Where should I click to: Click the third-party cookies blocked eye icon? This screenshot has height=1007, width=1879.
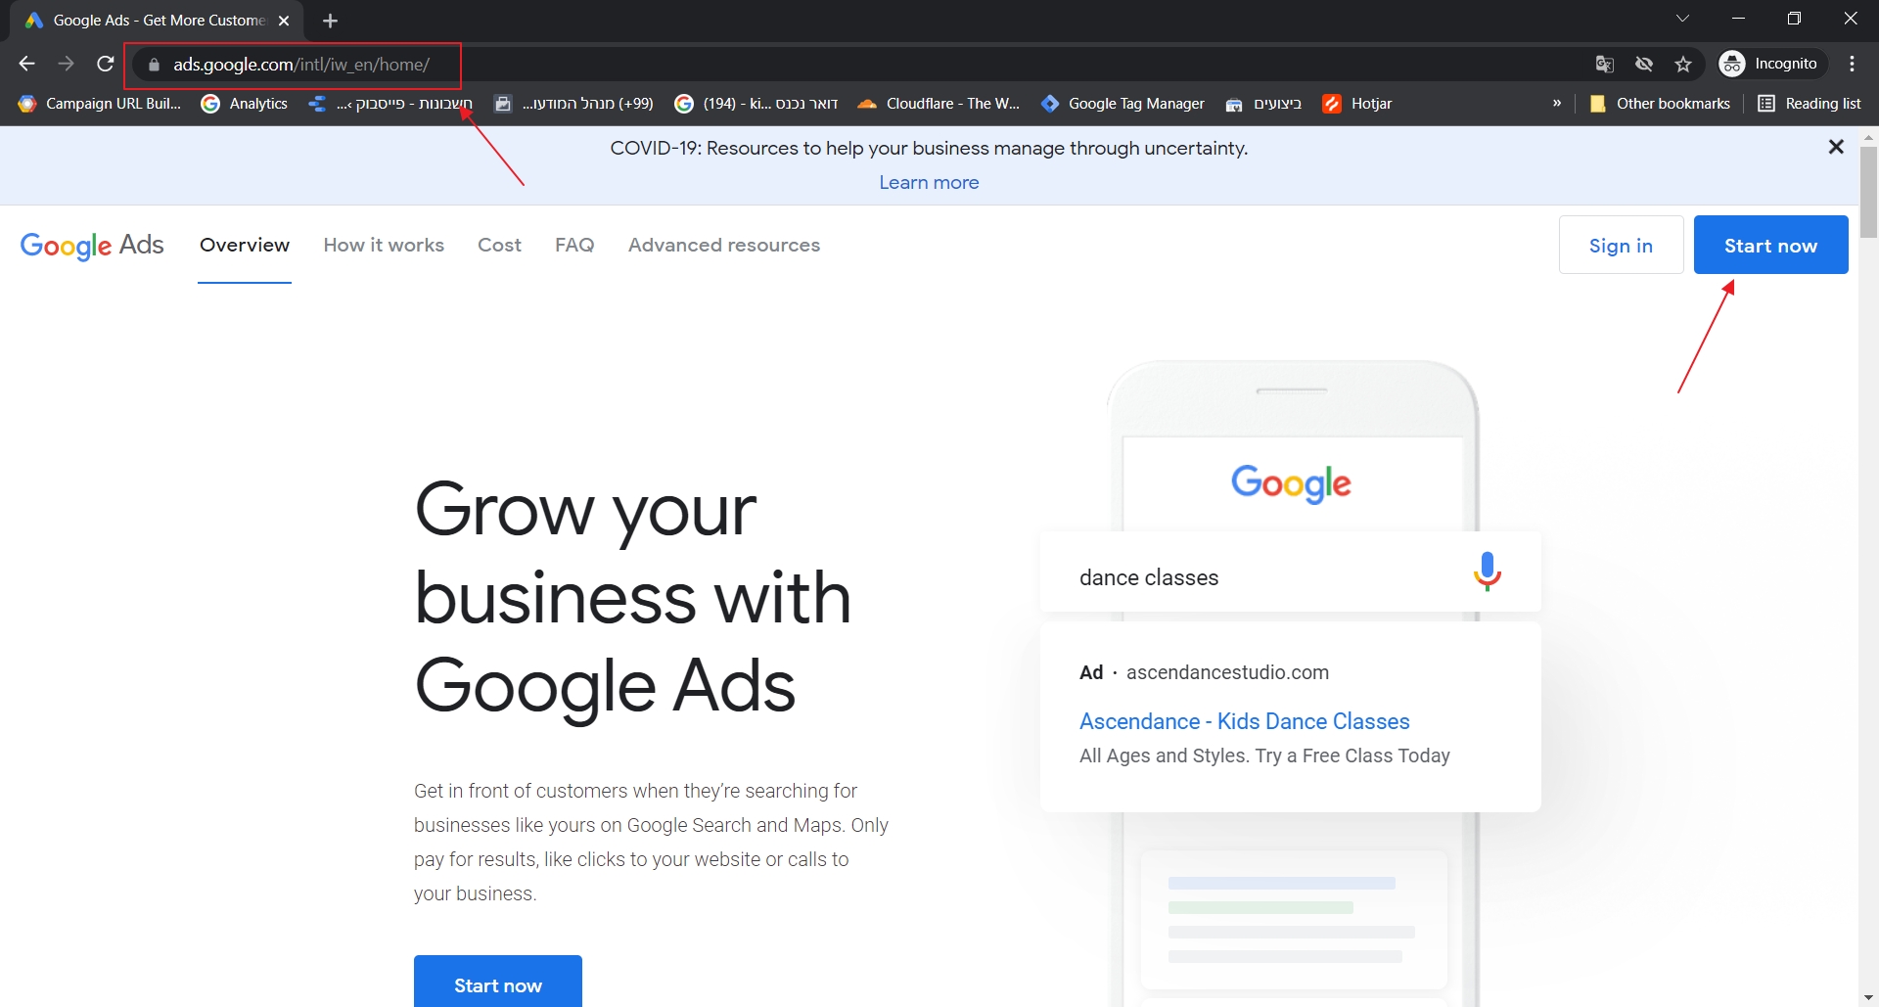[x=1644, y=65]
